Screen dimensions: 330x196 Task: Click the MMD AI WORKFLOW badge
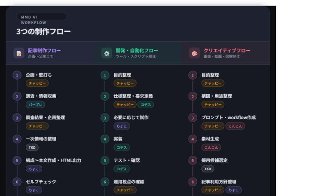tap(42, 17)
